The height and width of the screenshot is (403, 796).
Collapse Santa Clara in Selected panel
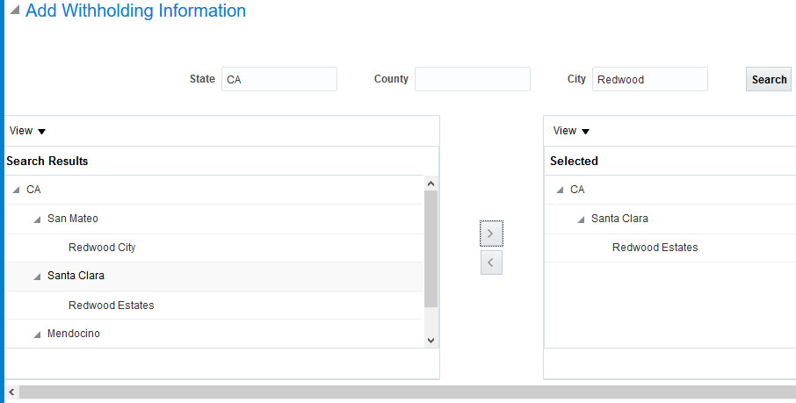click(581, 219)
